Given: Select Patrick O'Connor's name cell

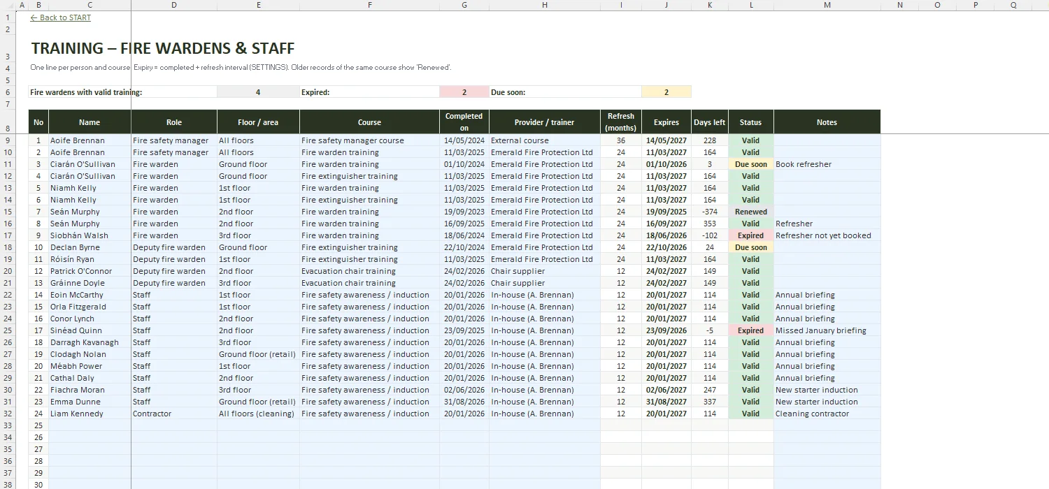Looking at the screenshot, I should point(90,271).
